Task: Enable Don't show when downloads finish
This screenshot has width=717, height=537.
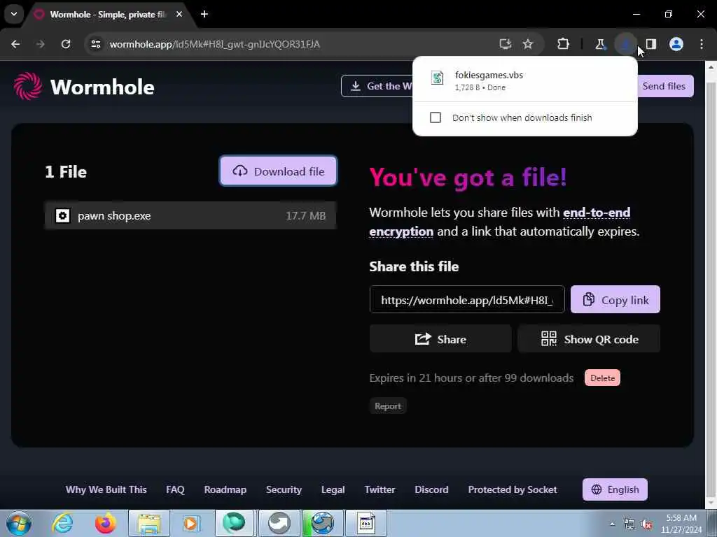Action: (436, 117)
